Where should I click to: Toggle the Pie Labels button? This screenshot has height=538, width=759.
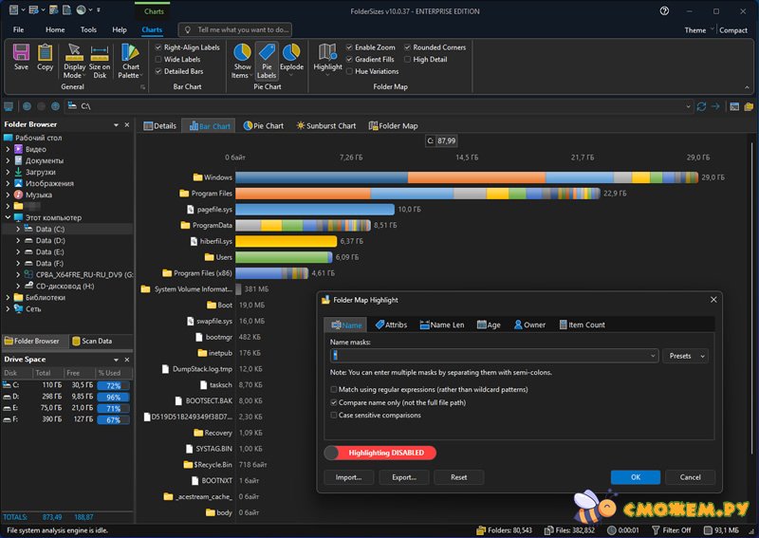[267, 60]
